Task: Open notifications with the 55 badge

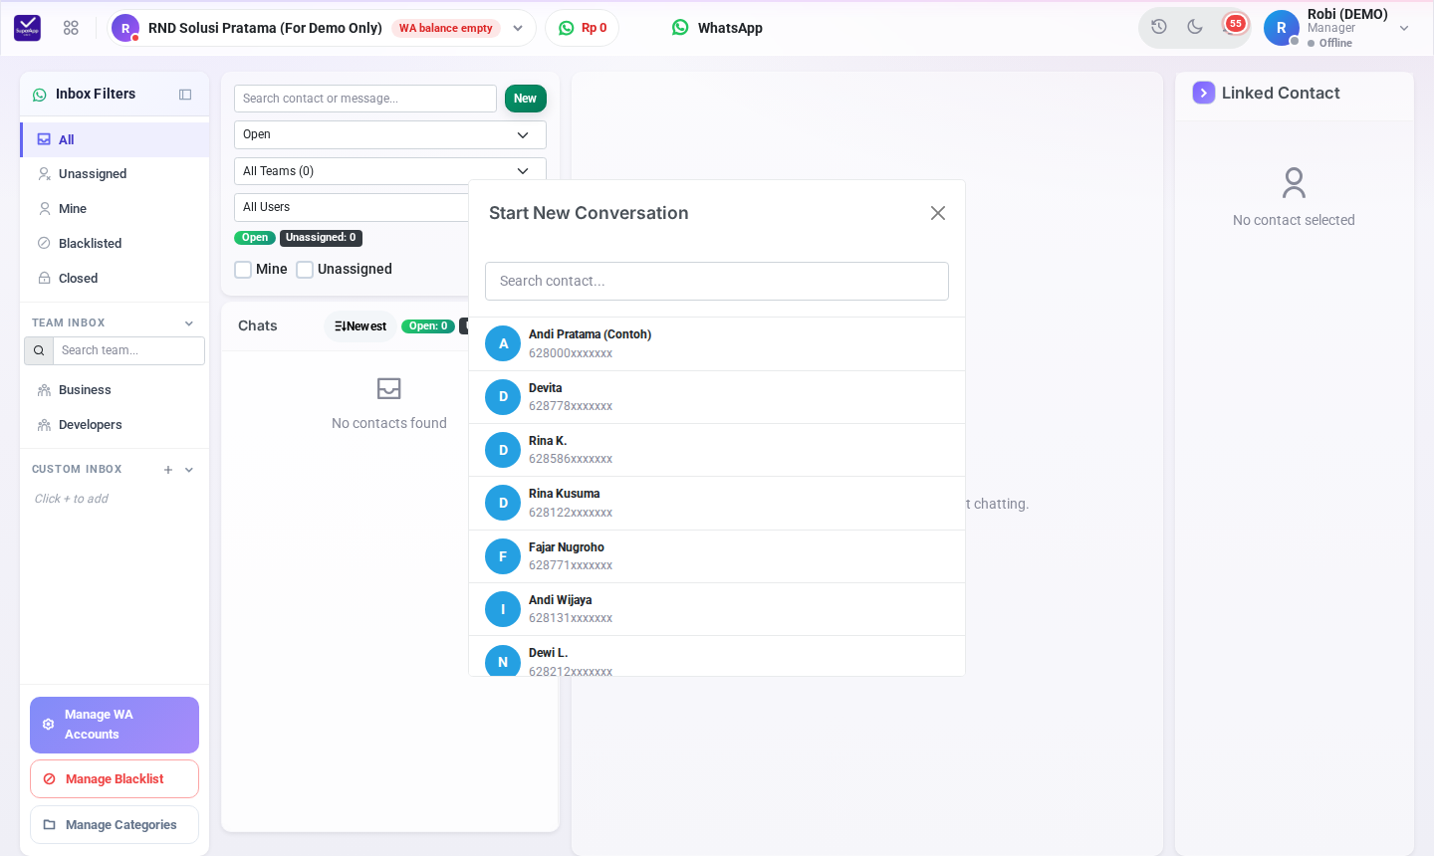Action: pos(1234,25)
